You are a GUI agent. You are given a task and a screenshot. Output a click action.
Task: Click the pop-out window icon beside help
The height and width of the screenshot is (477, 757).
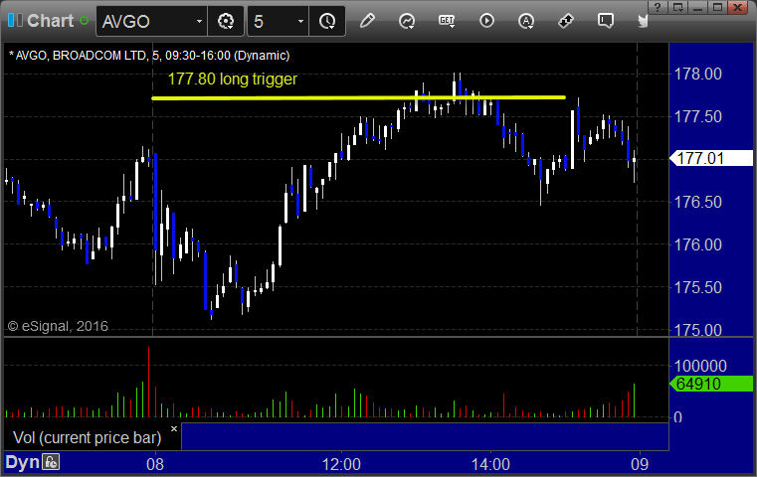677,7
